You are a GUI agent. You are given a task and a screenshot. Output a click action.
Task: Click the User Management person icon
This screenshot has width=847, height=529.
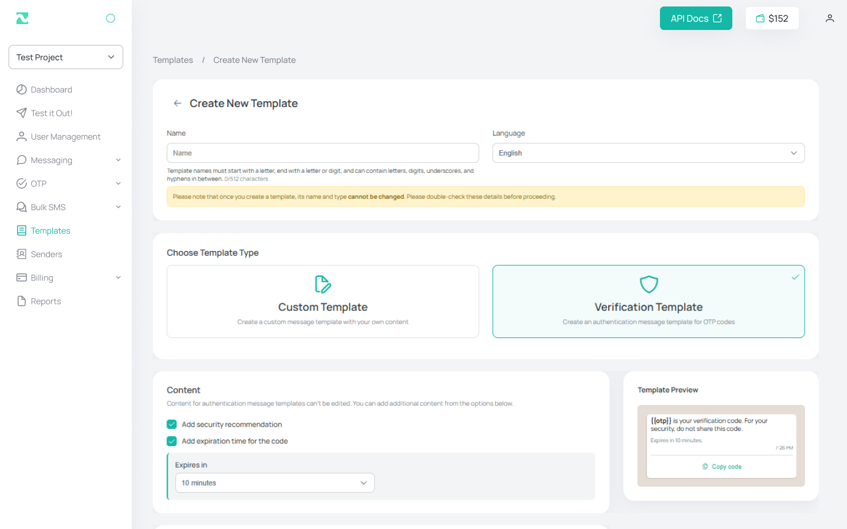point(22,136)
